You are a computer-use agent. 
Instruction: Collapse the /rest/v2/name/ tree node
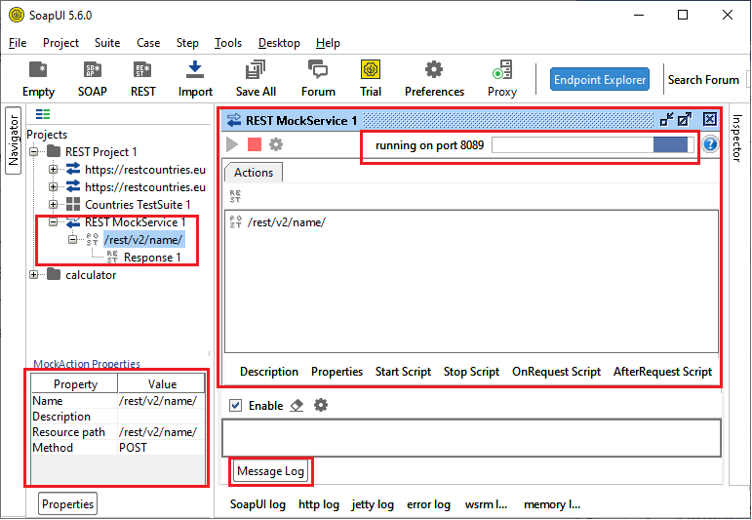click(72, 239)
